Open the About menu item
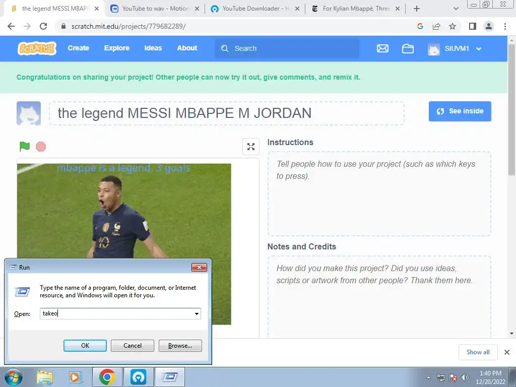Image resolution: width=516 pixels, height=387 pixels. coord(187,48)
